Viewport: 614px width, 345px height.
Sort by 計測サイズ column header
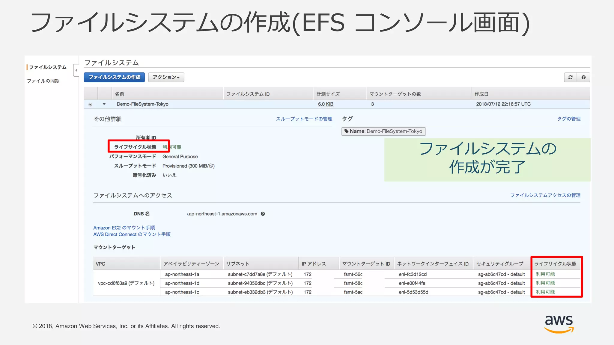pos(340,94)
